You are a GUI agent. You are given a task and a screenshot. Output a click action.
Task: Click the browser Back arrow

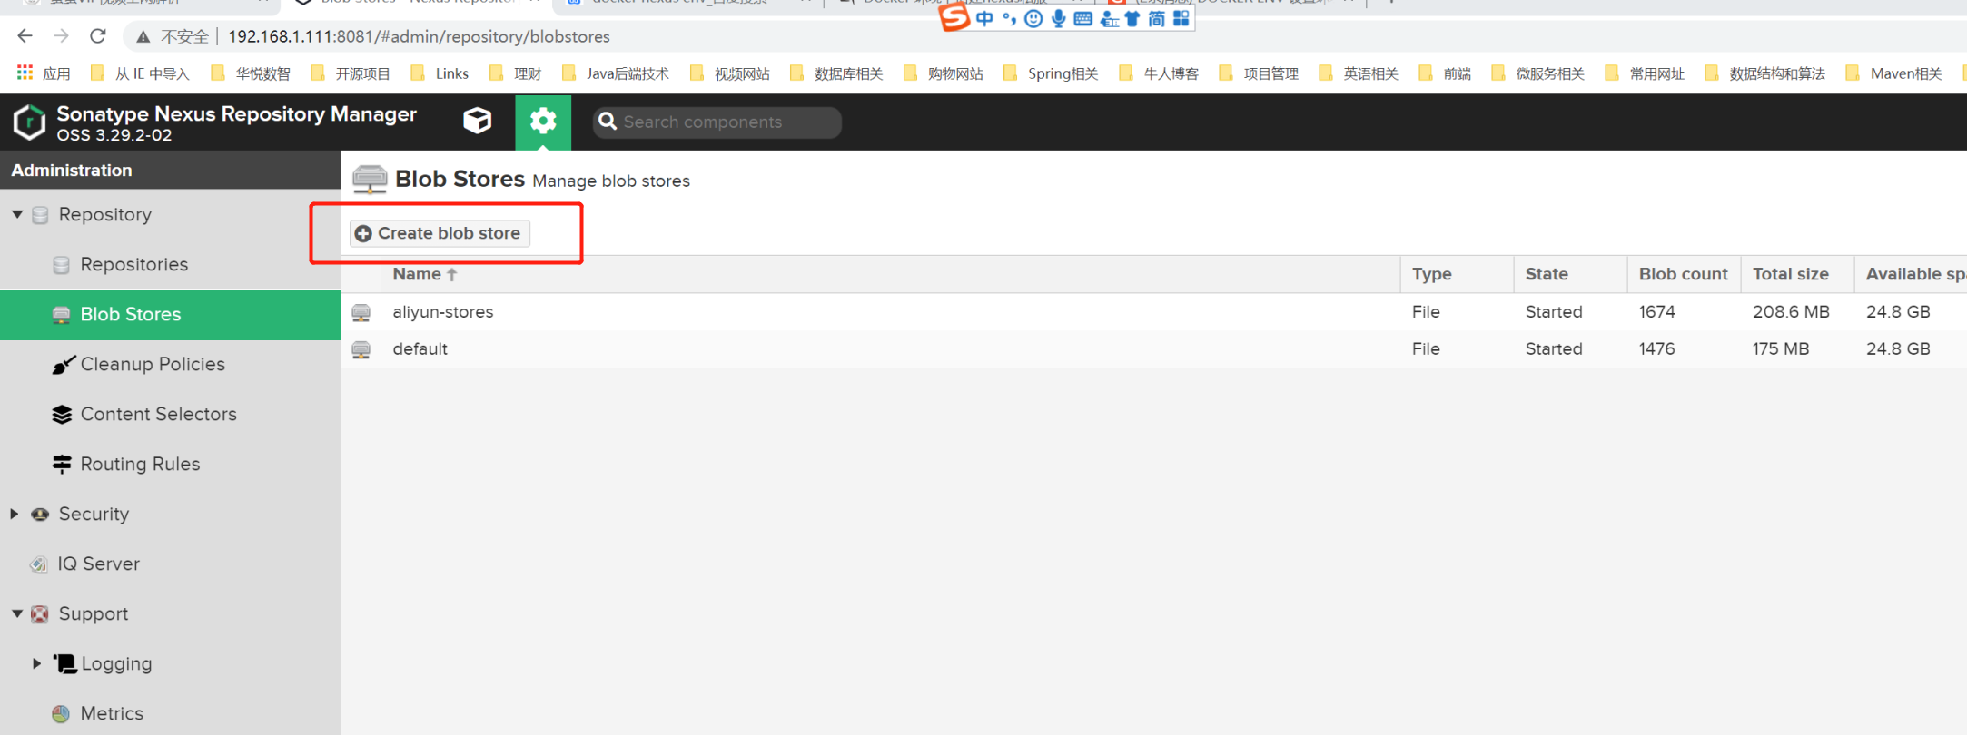[x=25, y=36]
